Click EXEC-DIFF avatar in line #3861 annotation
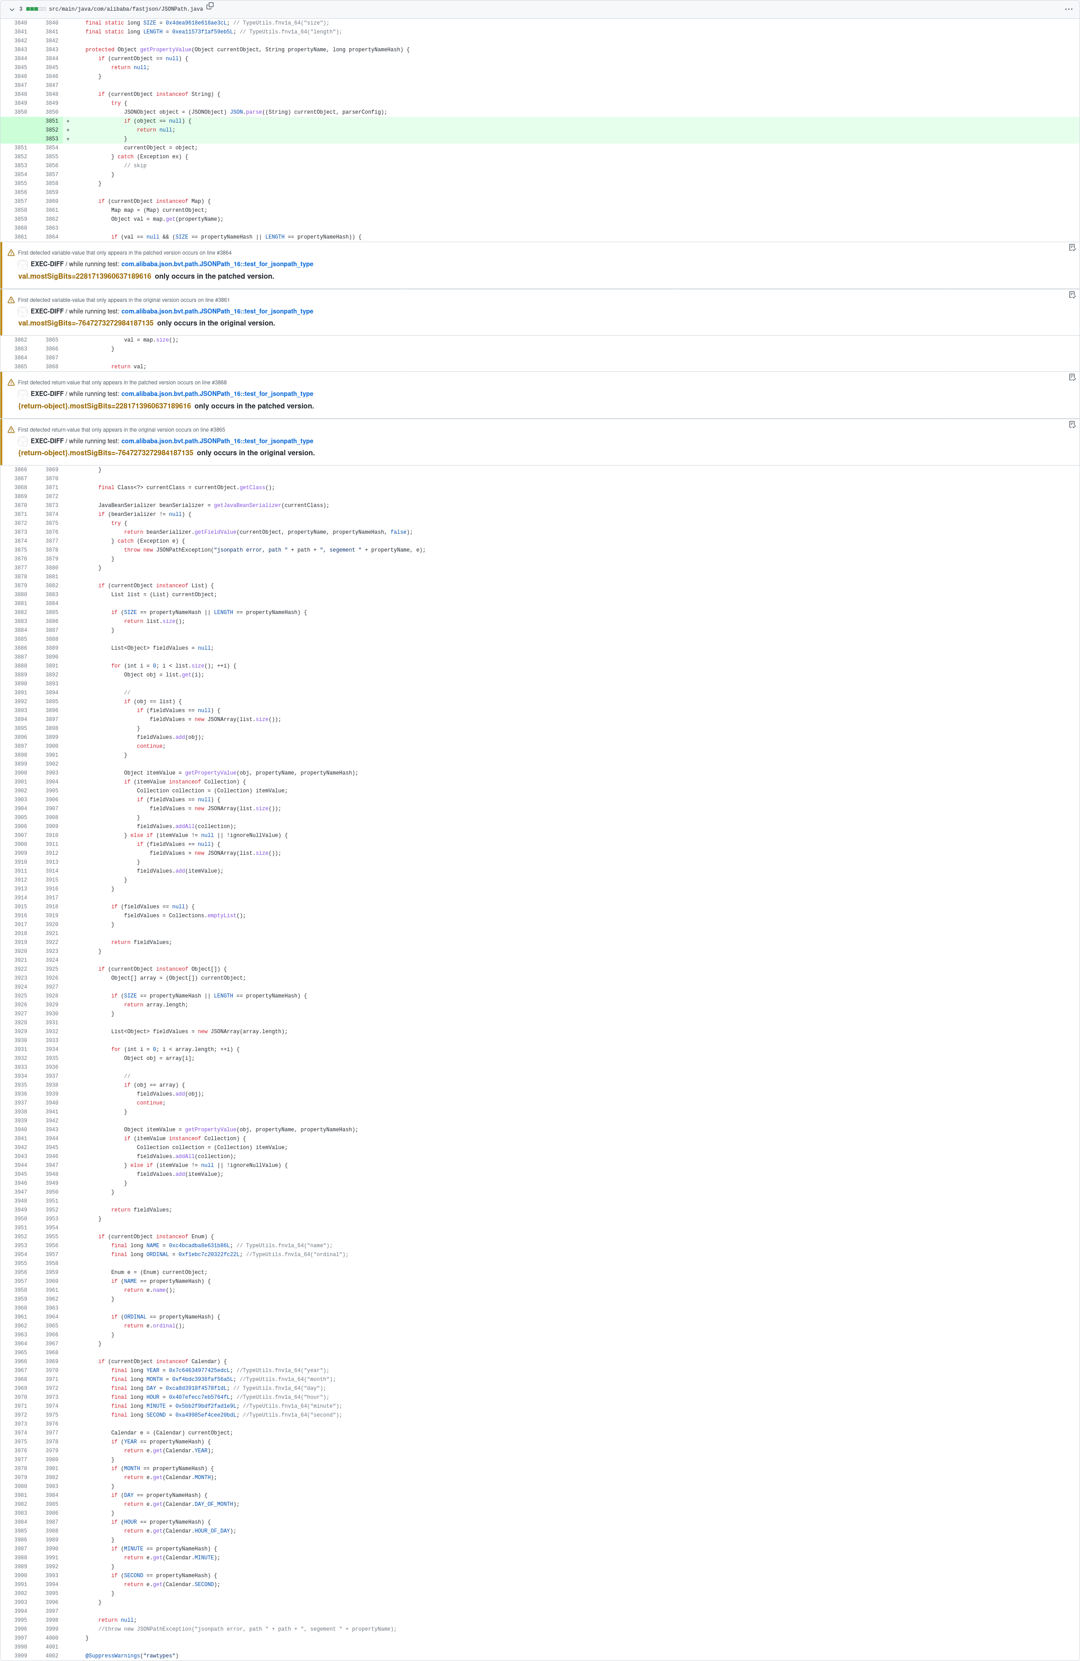Image resolution: width=1080 pixels, height=1661 pixels. point(23,311)
